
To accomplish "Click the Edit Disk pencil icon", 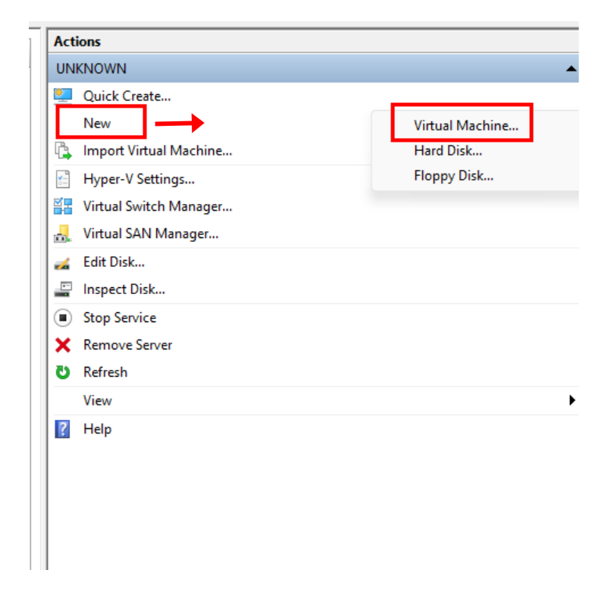I will [63, 262].
